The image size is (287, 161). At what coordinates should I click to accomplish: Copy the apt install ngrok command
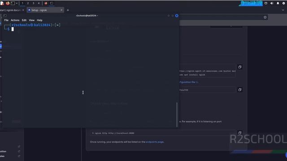point(240,67)
